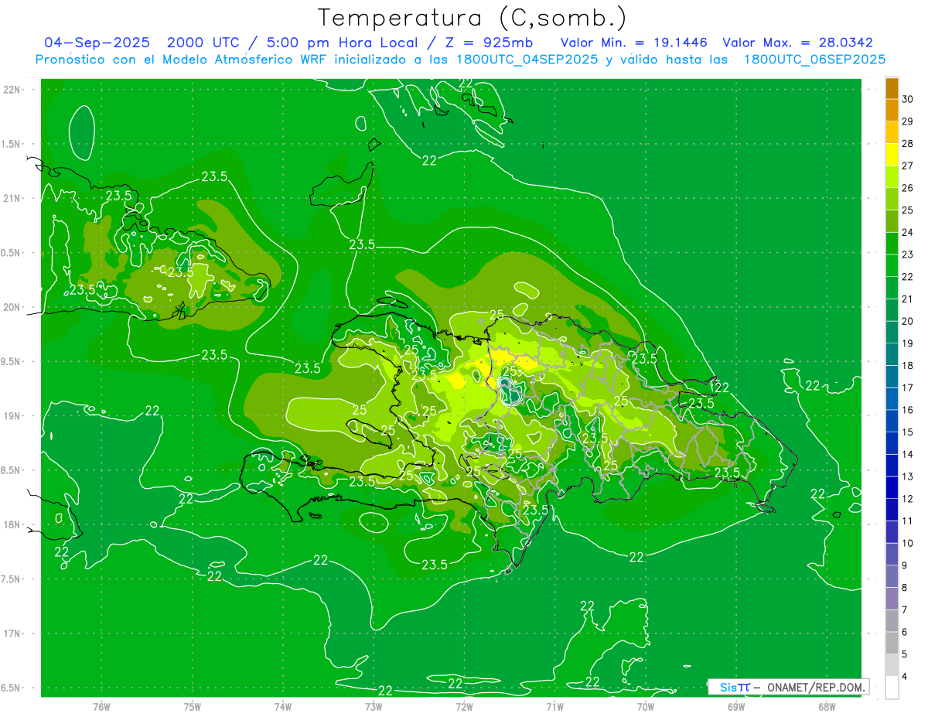
Task: Pick the white swatch at the legend bottom
Action: pyautogui.click(x=892, y=688)
